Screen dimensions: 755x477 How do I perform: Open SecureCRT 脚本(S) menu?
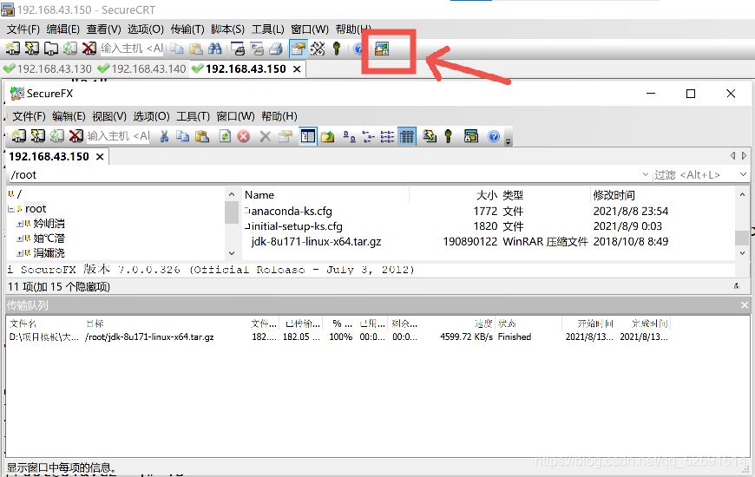click(227, 29)
